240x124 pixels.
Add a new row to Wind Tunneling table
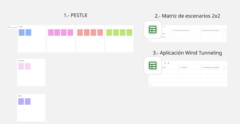151,85
